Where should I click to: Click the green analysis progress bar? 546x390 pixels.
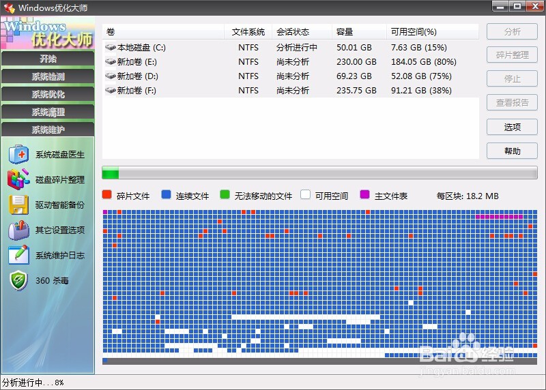(x=319, y=173)
